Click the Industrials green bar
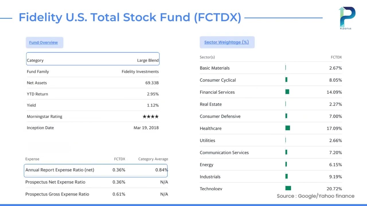 [286, 177]
